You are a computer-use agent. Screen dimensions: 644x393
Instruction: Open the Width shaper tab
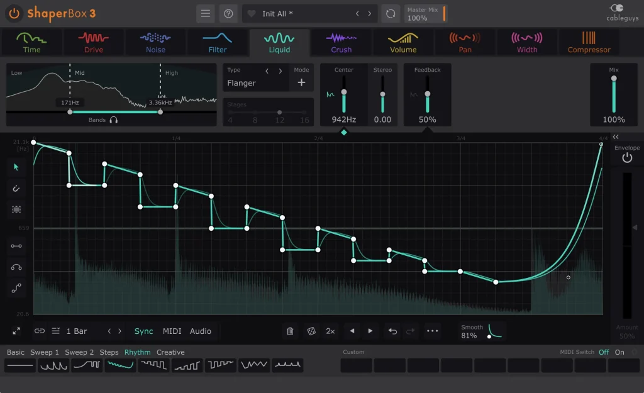(x=527, y=43)
